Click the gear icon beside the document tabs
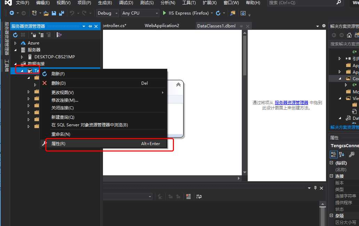Viewport: 359px width, 226px height. tap(324, 26)
